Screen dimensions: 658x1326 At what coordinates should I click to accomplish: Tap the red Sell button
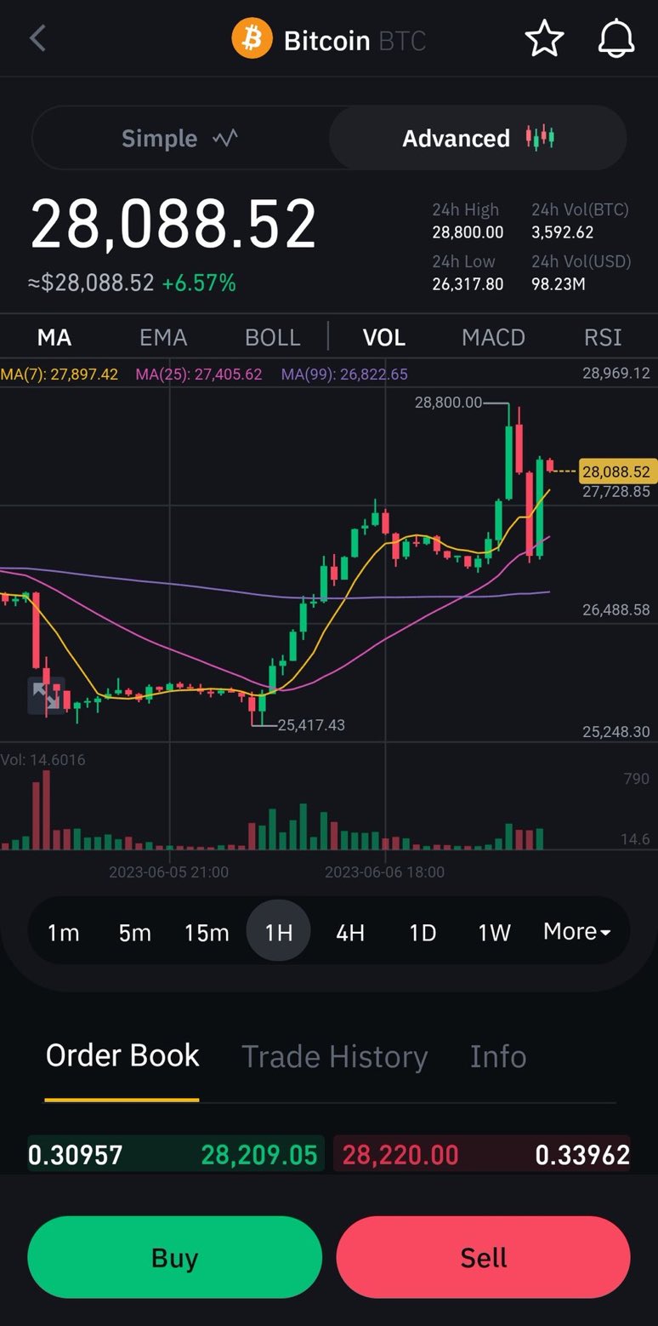(484, 1257)
